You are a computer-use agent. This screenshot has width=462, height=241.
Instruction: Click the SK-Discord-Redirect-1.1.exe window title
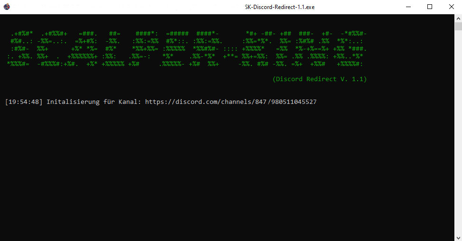click(279, 7)
